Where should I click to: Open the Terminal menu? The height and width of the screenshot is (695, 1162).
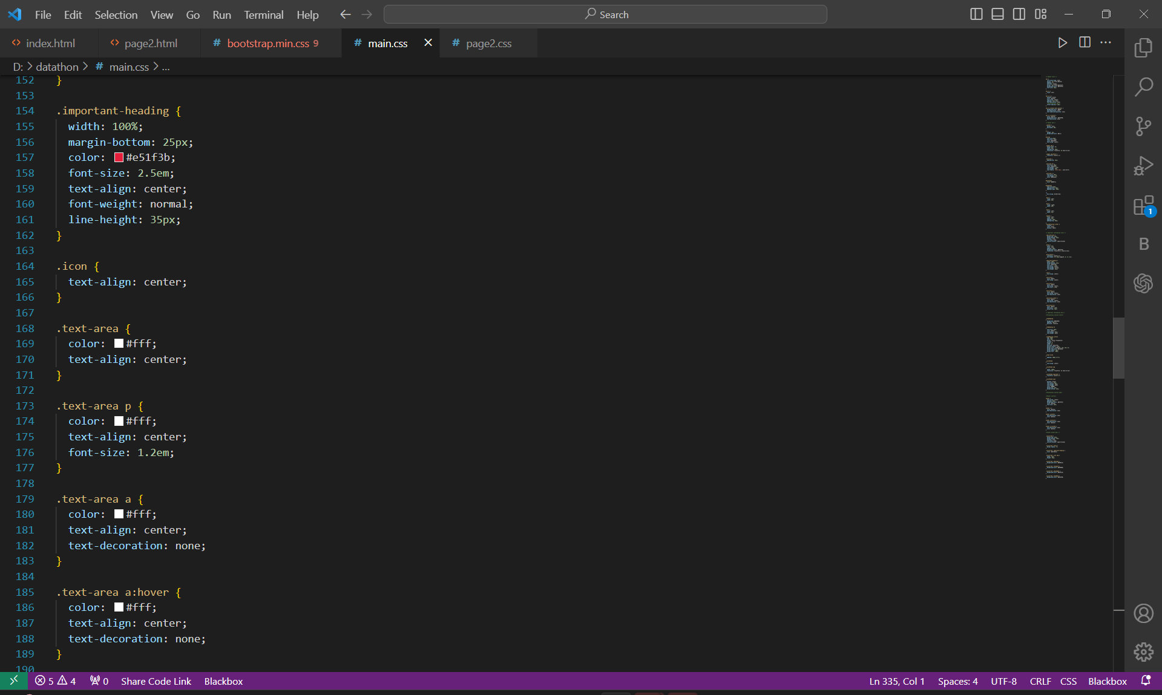coord(263,15)
